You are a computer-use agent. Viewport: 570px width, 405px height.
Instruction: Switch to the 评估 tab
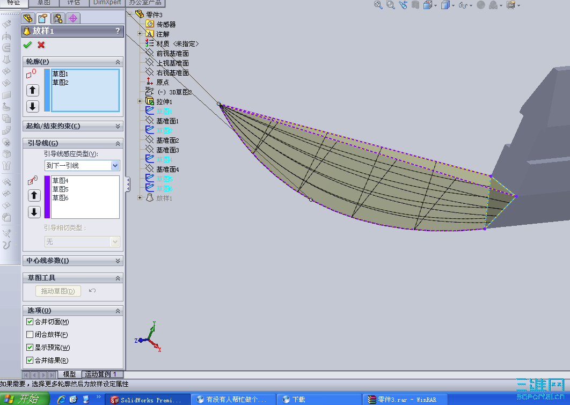tap(74, 3)
